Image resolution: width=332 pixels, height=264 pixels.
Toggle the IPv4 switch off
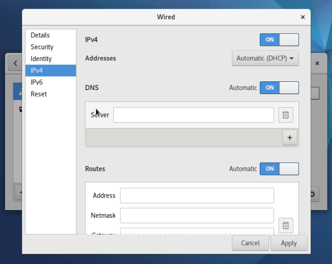point(279,40)
